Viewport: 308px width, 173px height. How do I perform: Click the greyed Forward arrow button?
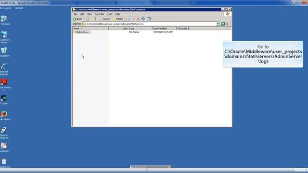[88, 19]
